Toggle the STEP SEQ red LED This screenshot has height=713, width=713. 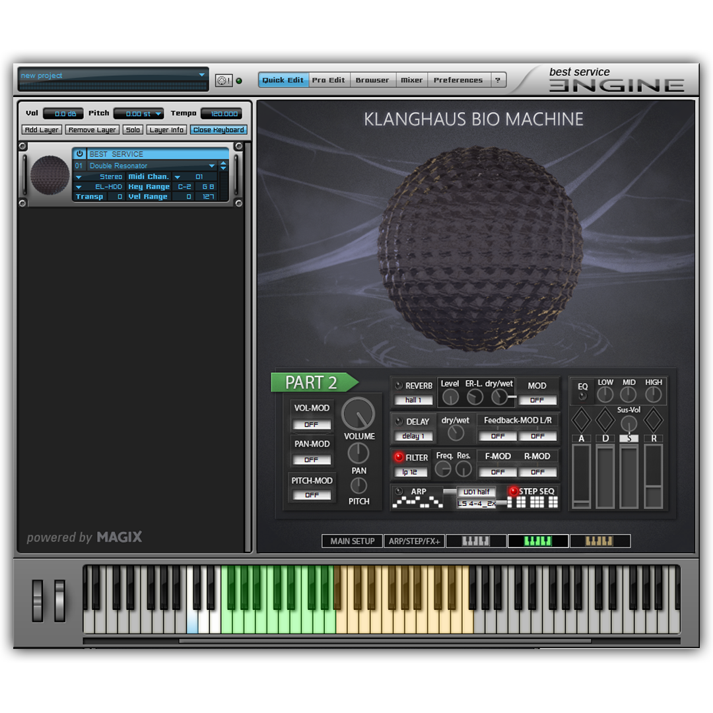513,491
